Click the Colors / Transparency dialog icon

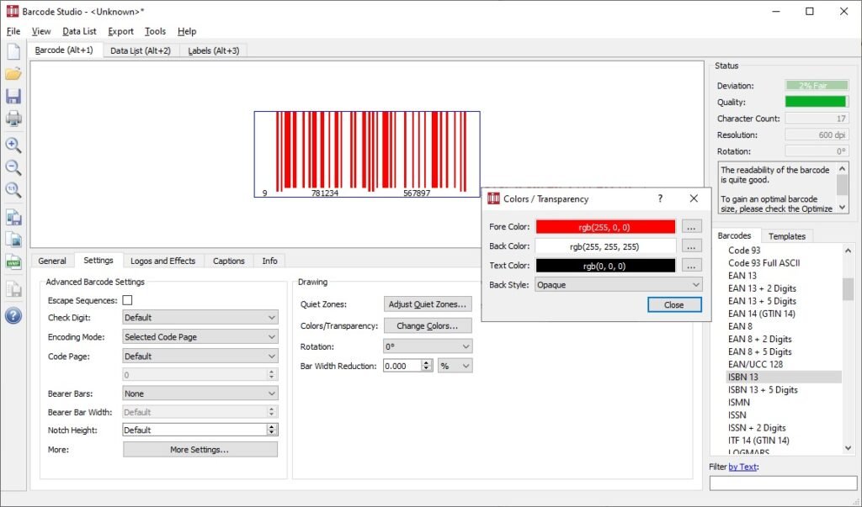tap(493, 198)
